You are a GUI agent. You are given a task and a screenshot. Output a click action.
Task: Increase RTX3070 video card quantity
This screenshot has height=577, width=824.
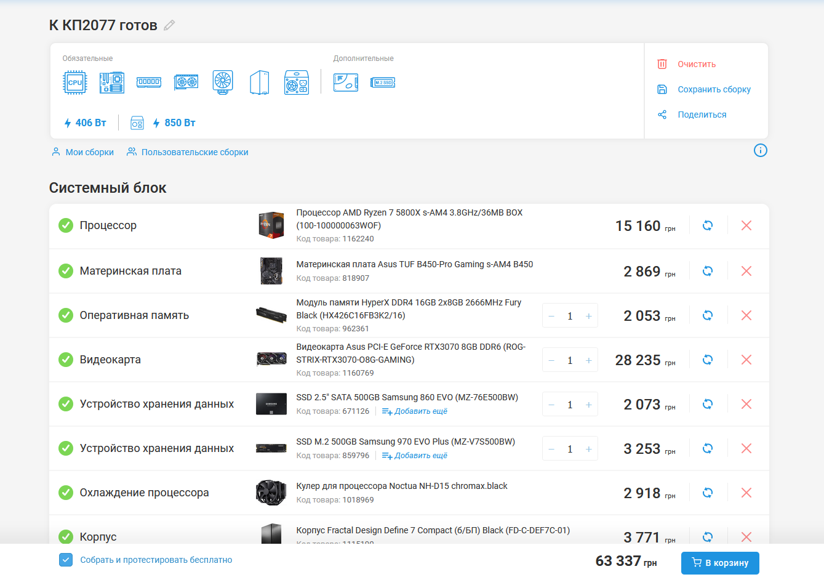click(x=589, y=360)
